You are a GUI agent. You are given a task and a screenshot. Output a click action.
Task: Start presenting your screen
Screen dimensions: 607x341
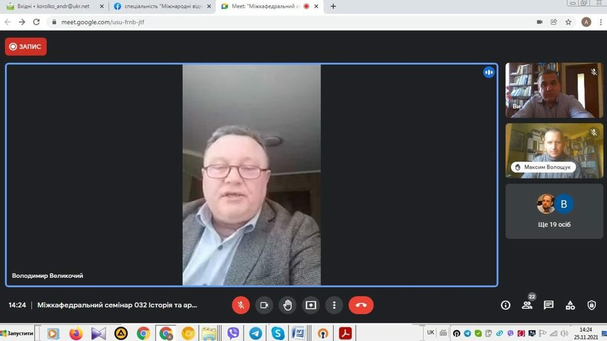click(311, 305)
